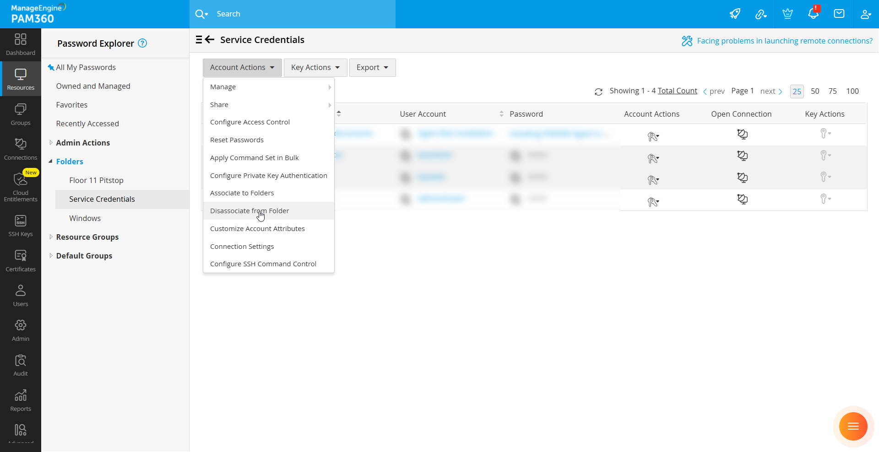Open the Export dropdown
The height and width of the screenshot is (452, 879).
[372, 68]
